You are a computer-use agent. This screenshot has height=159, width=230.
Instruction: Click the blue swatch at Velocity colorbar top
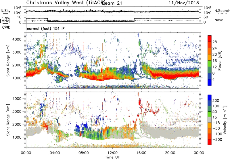[210, 98]
